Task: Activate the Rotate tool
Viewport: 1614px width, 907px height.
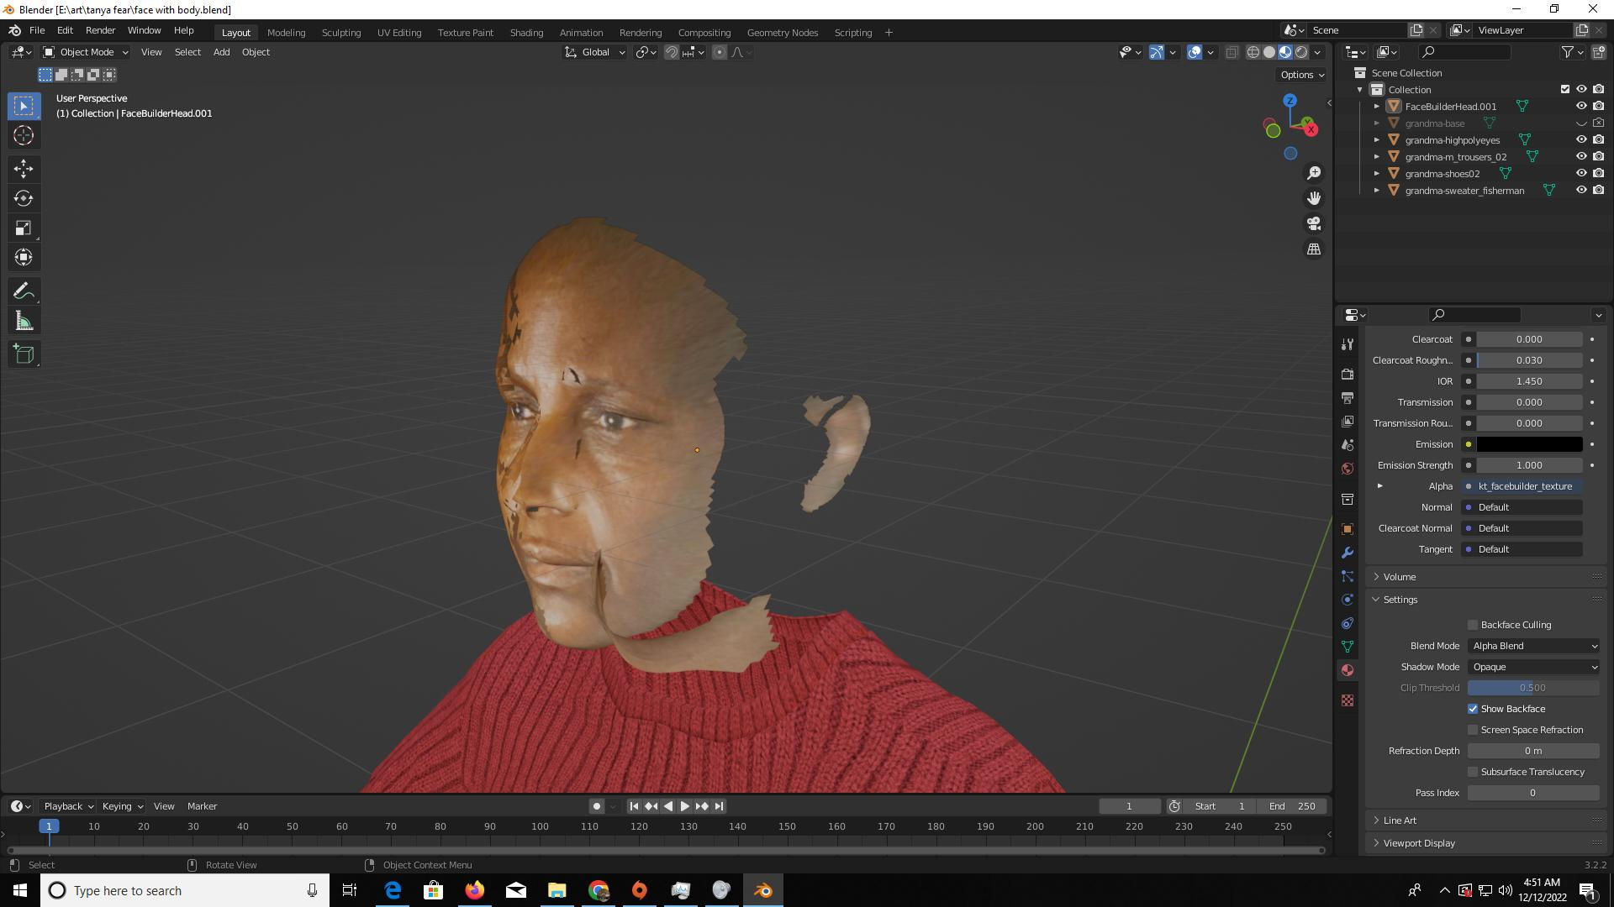Action: coord(24,198)
